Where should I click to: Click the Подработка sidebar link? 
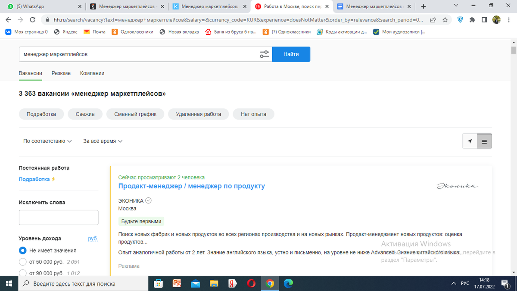(34, 179)
